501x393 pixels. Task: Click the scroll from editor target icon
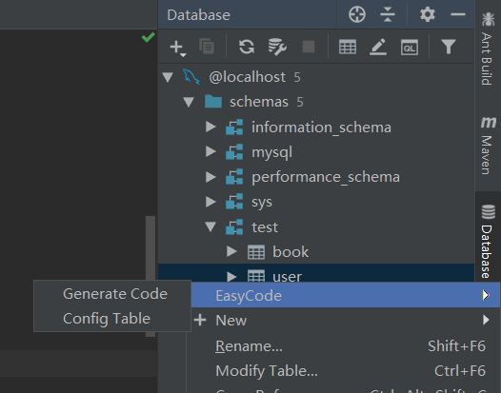(x=357, y=14)
